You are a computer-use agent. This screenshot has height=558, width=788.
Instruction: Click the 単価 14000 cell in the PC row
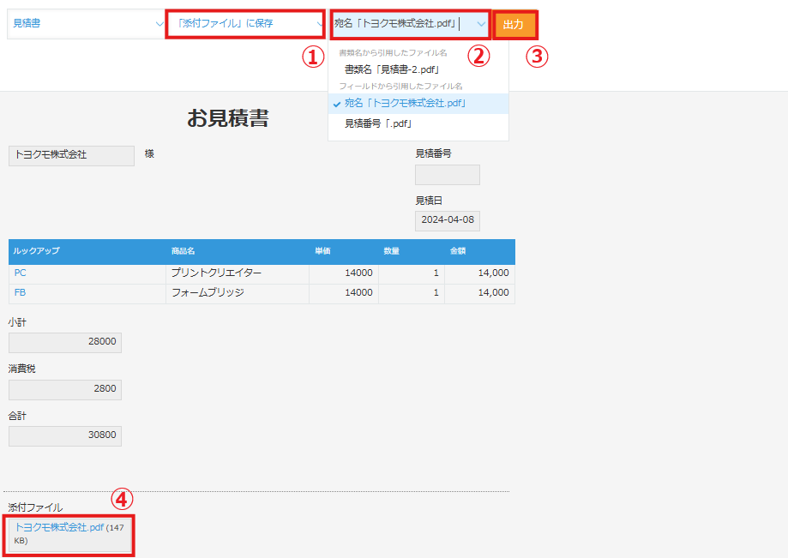click(x=344, y=273)
